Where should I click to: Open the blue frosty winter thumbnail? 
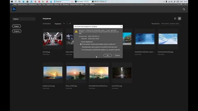pyautogui.click(x=145, y=39)
